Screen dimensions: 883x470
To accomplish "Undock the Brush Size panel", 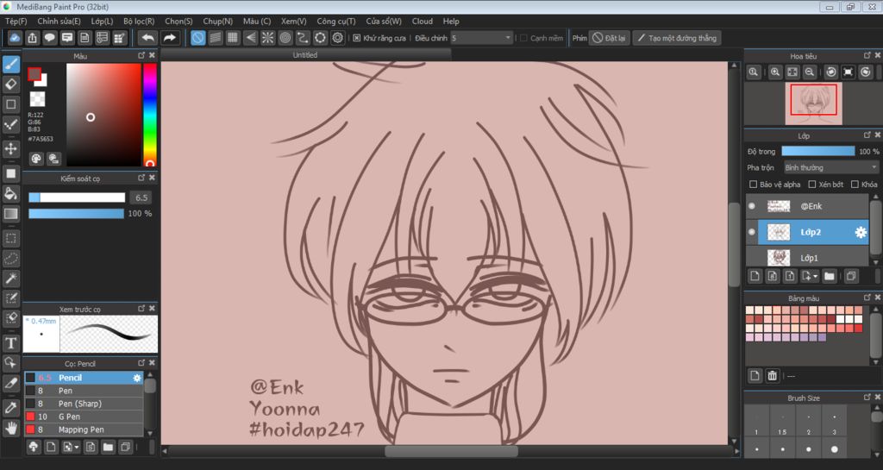I will pos(867,397).
